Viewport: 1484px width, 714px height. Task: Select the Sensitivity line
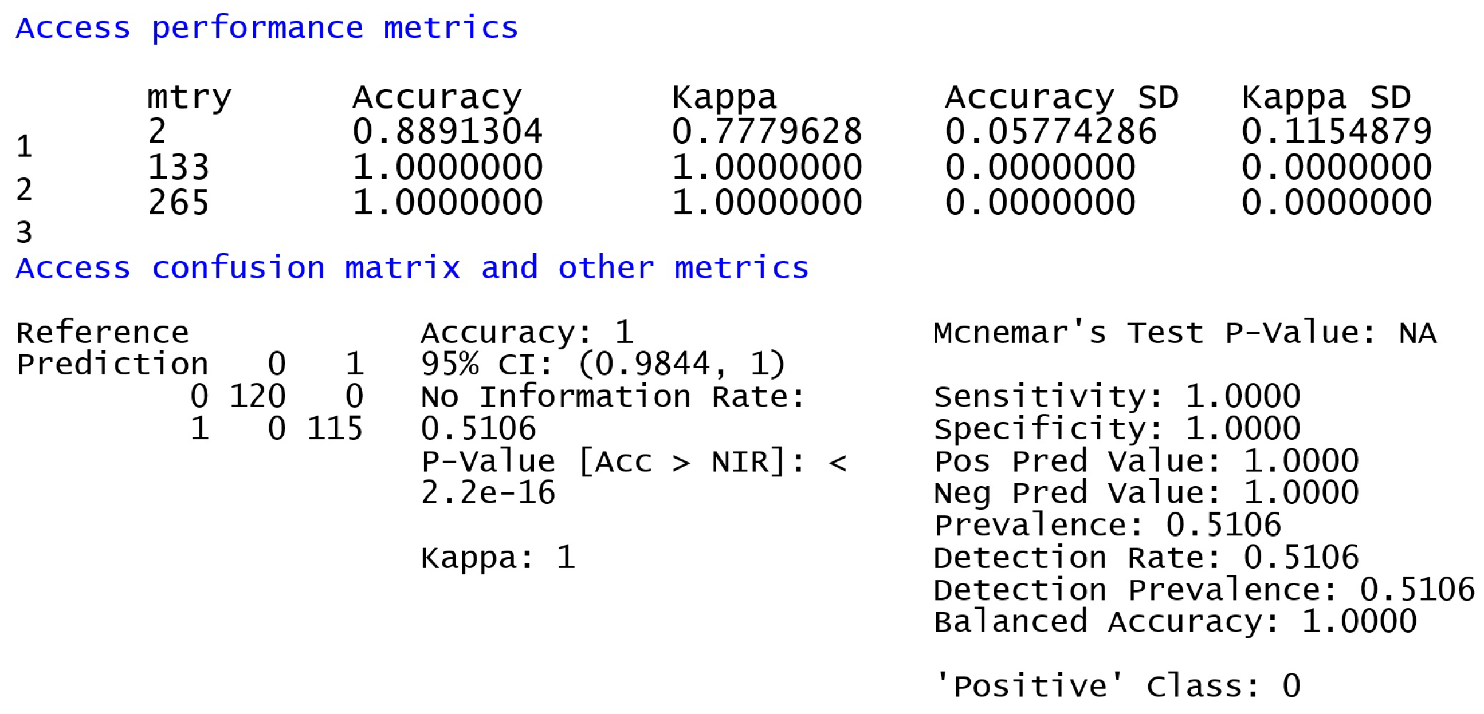point(1117,396)
